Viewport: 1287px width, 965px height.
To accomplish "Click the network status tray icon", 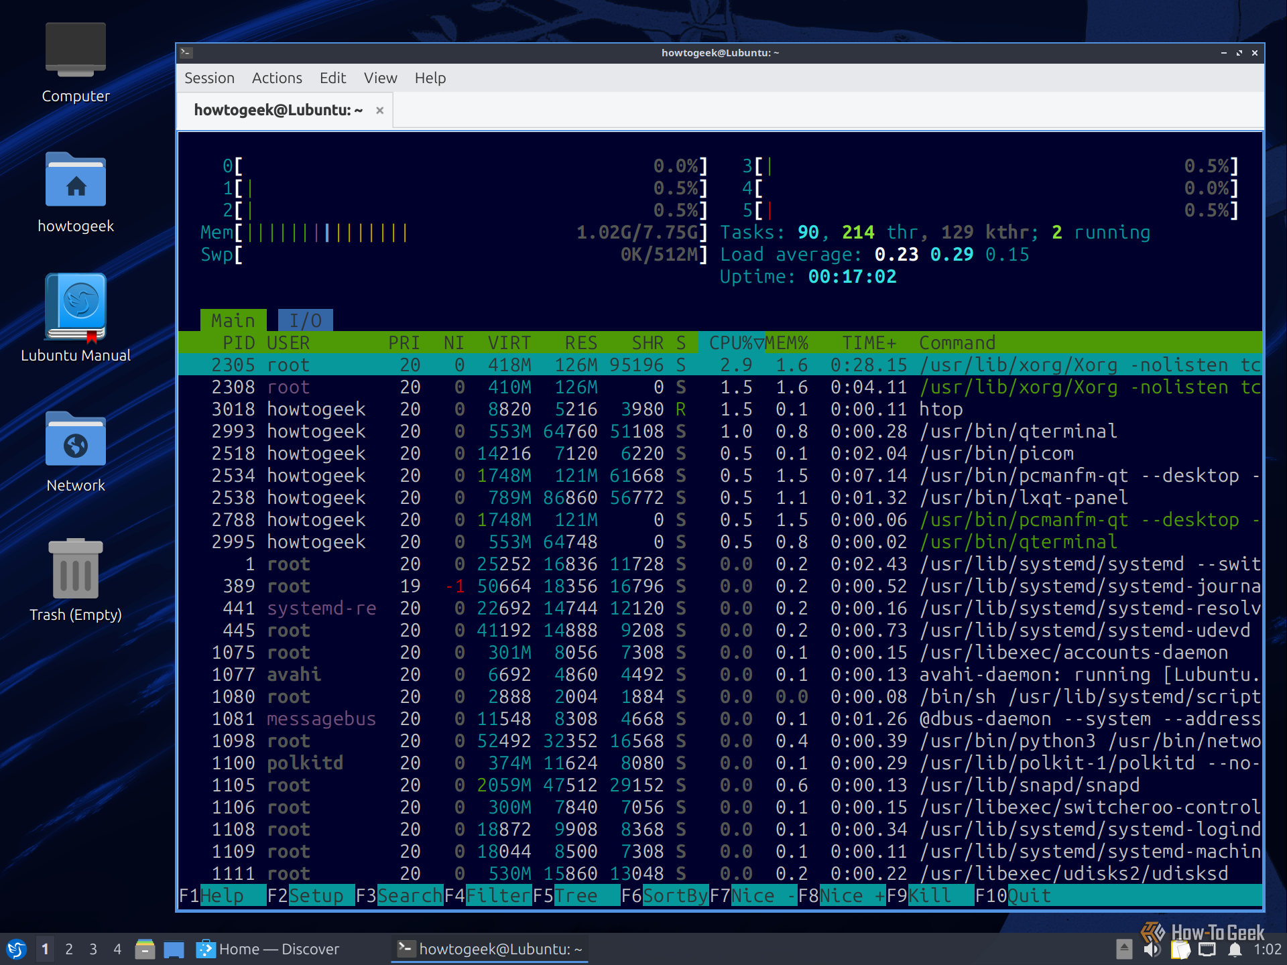I will tap(1207, 950).
